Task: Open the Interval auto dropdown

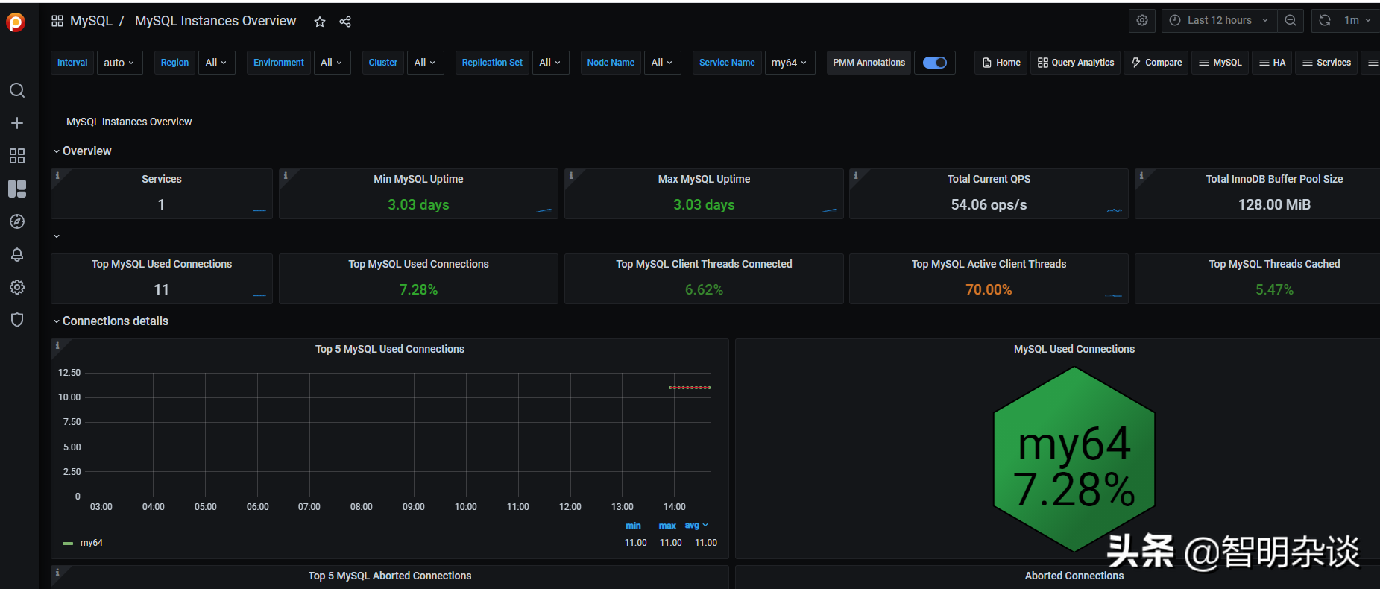Action: pos(119,63)
